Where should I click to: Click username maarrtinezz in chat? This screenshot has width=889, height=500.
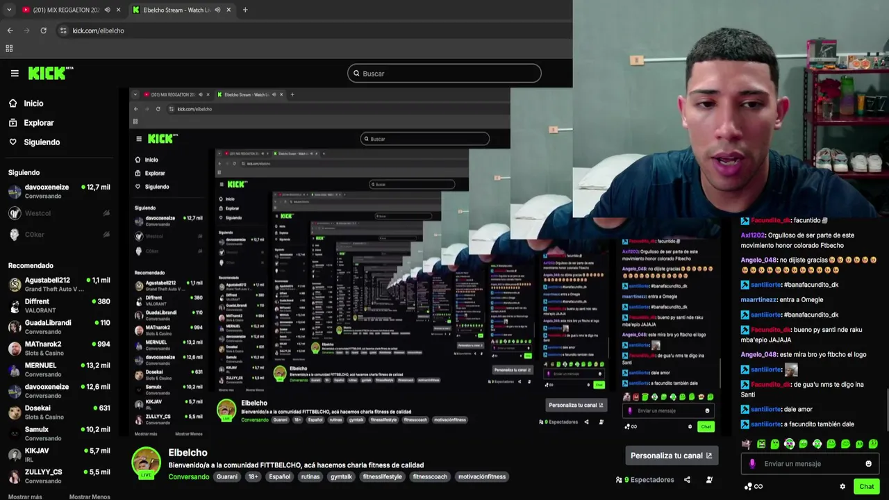tap(760, 300)
